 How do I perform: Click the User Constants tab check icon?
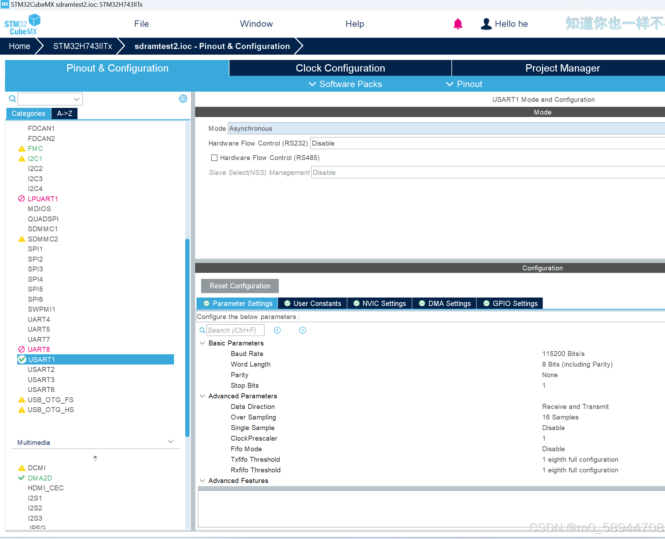(x=287, y=304)
